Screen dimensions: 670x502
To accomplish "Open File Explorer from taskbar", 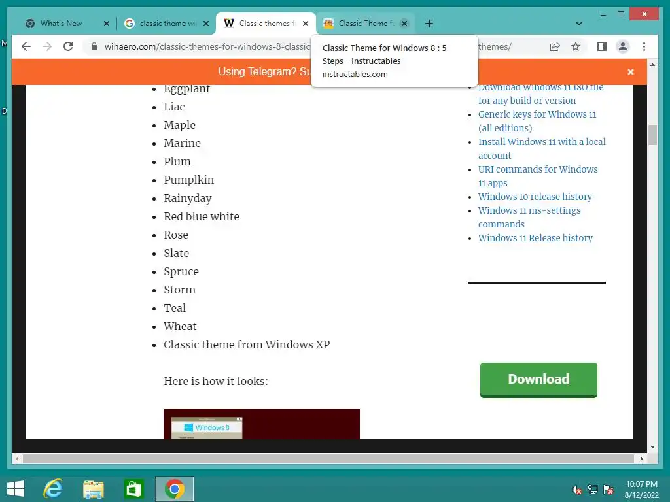I will [93, 489].
